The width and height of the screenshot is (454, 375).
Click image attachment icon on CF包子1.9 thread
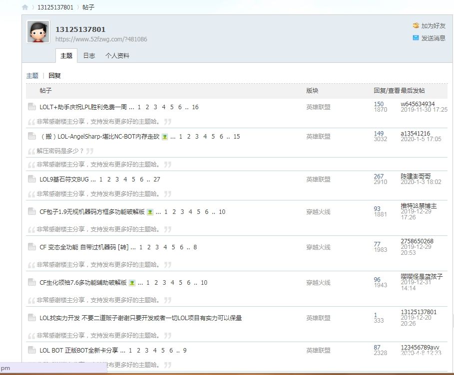click(150, 212)
